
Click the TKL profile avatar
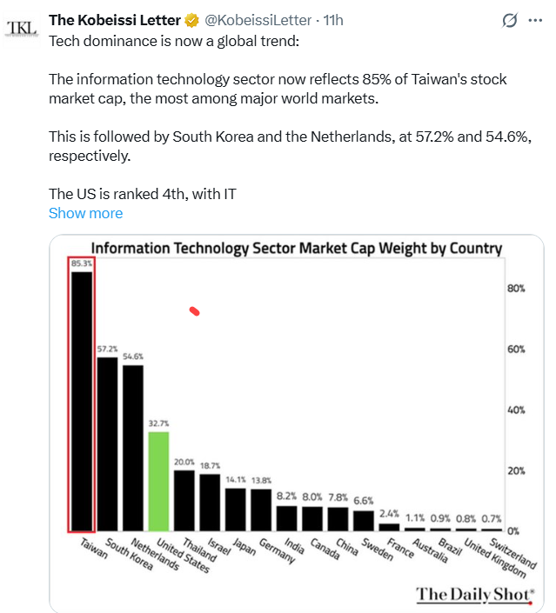22,28
